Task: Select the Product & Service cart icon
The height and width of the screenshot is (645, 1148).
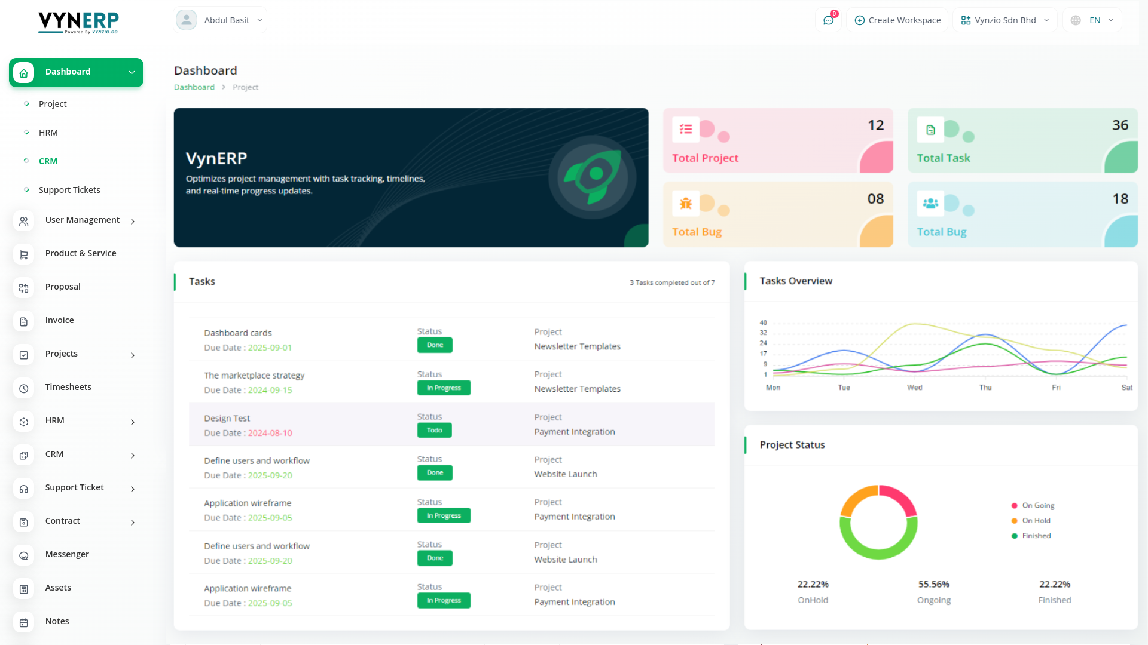Action: 24,254
